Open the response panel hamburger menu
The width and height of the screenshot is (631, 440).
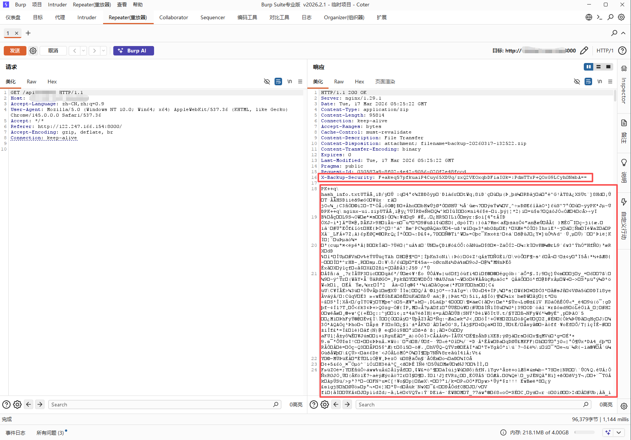pos(610,82)
